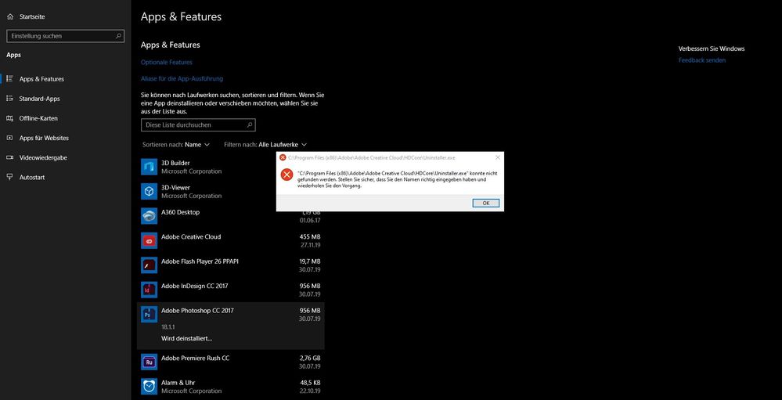Select the 3D-Viewer list entry
Screen dimensions: 782x400
coord(230,192)
